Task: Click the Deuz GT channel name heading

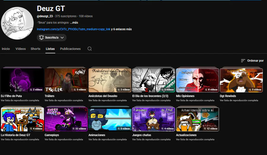Action: pyautogui.click(x=51, y=9)
